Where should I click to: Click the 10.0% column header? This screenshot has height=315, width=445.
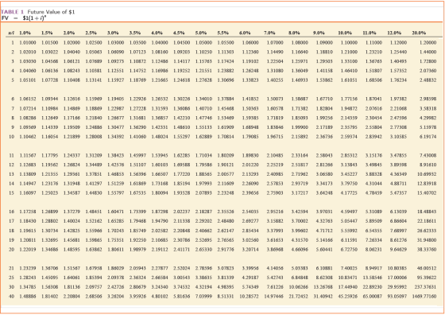[x=345, y=33]
